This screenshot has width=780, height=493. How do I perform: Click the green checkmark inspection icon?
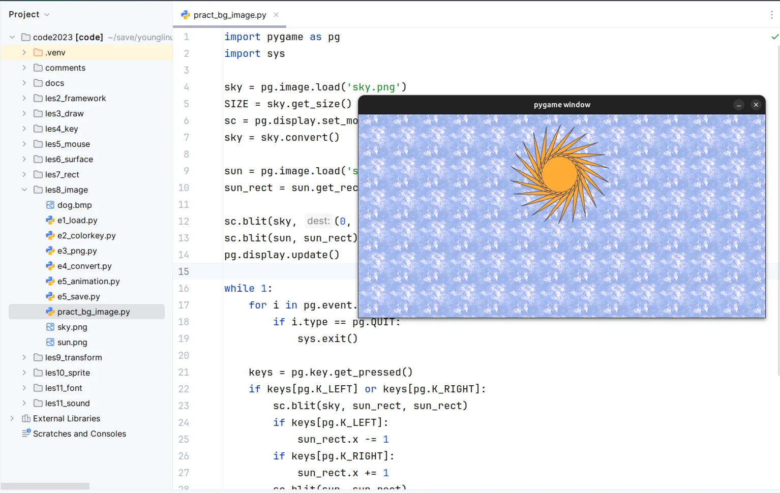point(774,37)
